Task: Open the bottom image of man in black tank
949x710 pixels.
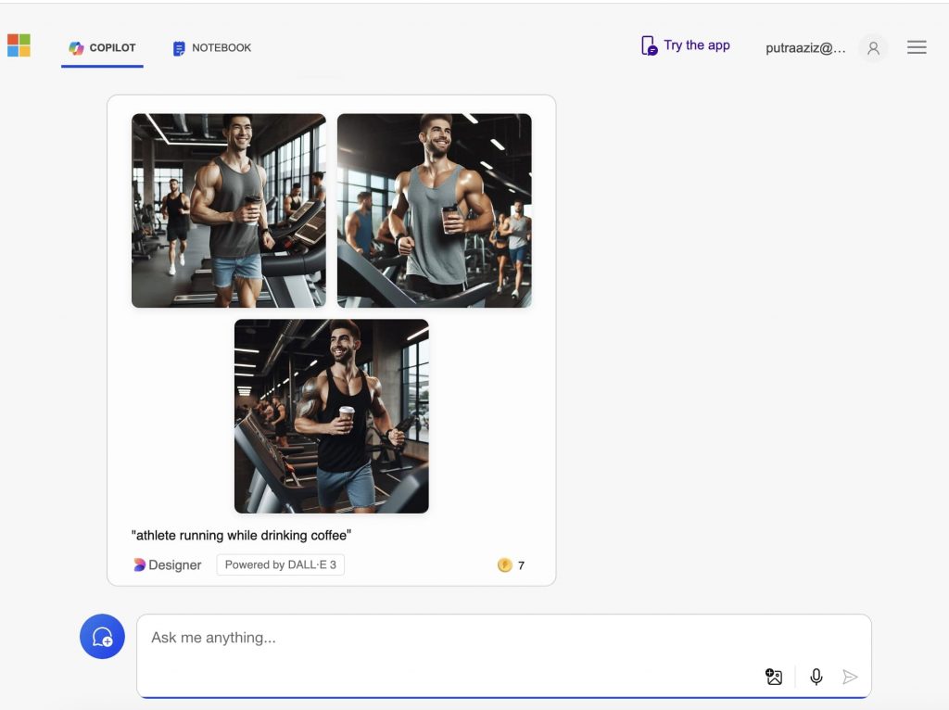Action: 332,416
